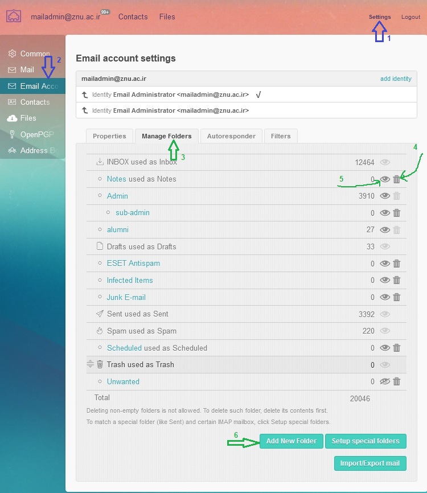
Task: Toggle visibility of Admin folder
Action: pyautogui.click(x=385, y=196)
